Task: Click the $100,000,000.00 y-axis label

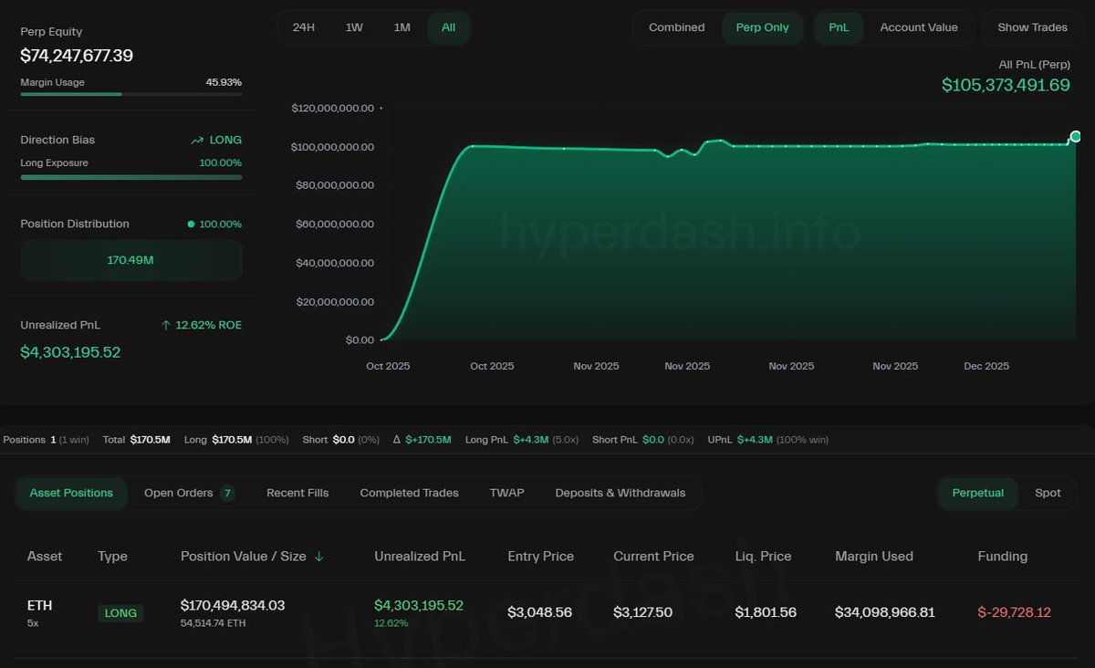Action: pos(332,147)
